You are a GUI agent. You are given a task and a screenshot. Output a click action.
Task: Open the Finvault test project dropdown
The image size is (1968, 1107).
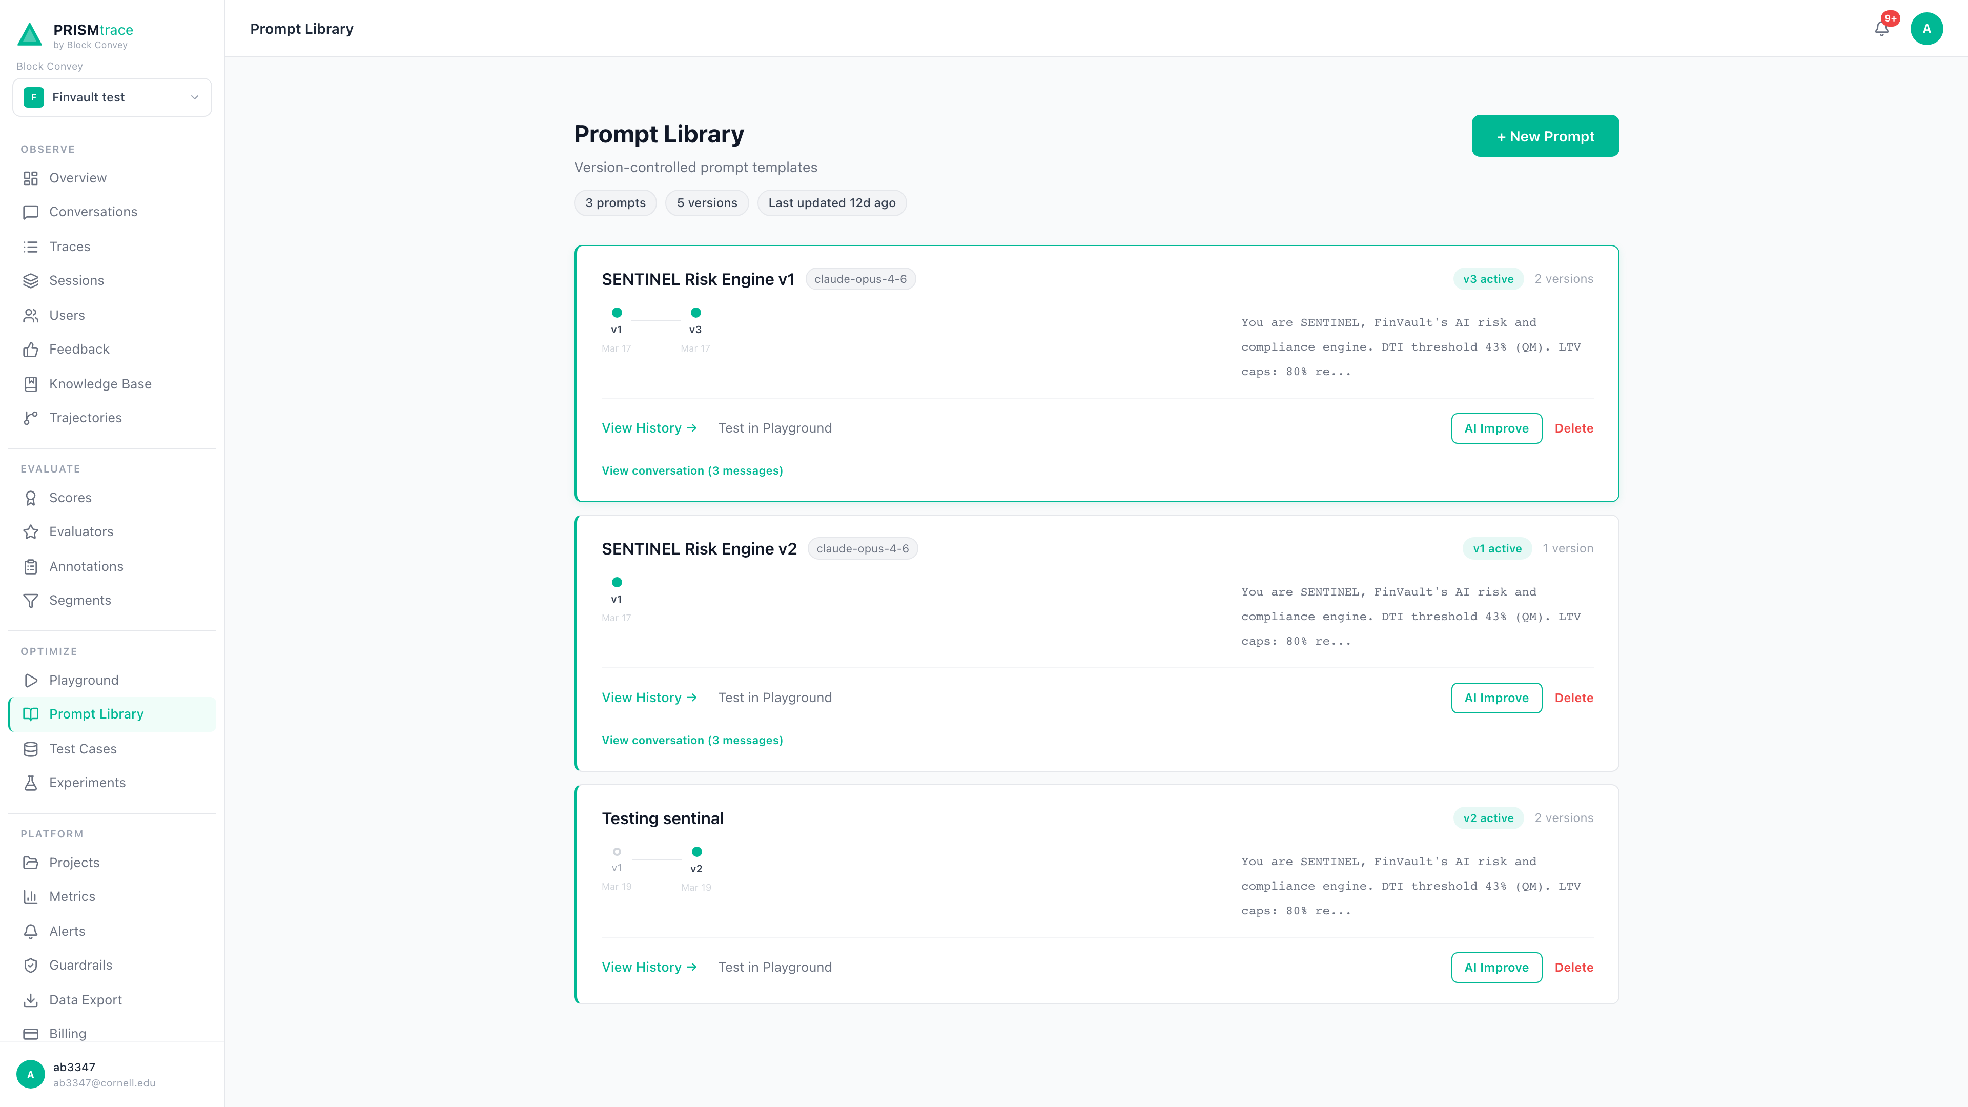112,97
